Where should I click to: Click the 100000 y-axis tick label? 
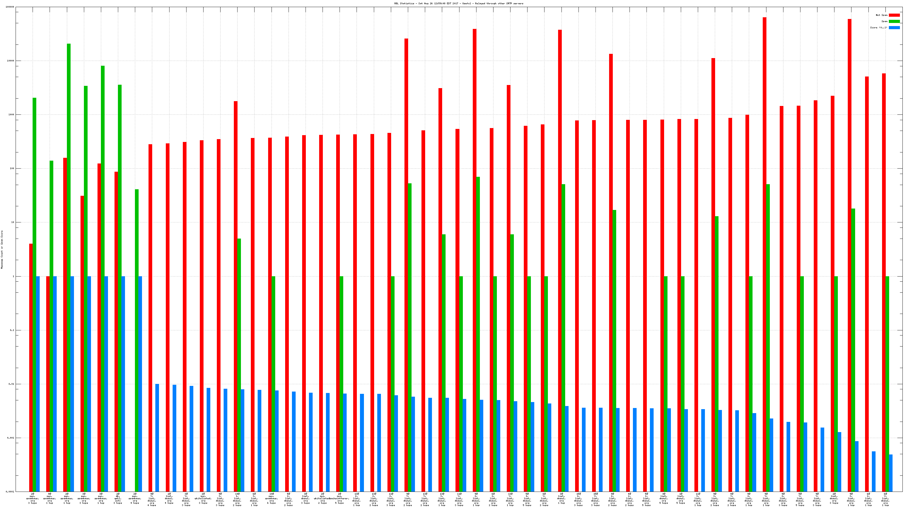pyautogui.click(x=10, y=7)
